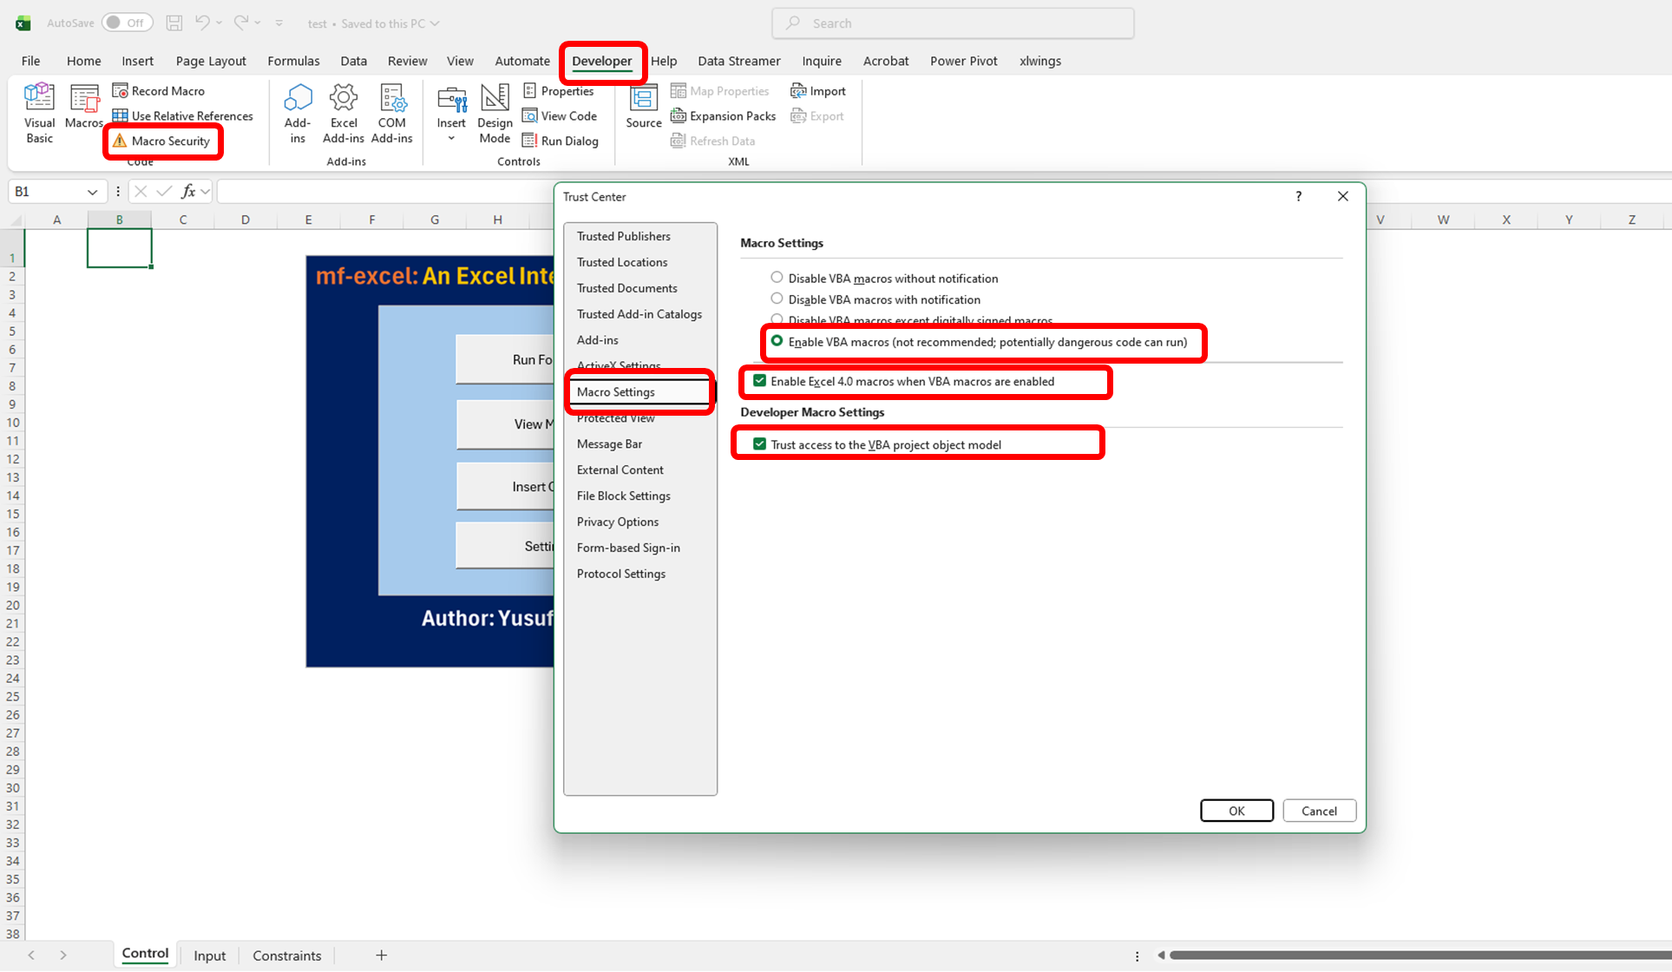Open the Name Box dropdown arrow
This screenshot has height=972, width=1672.
point(92,192)
